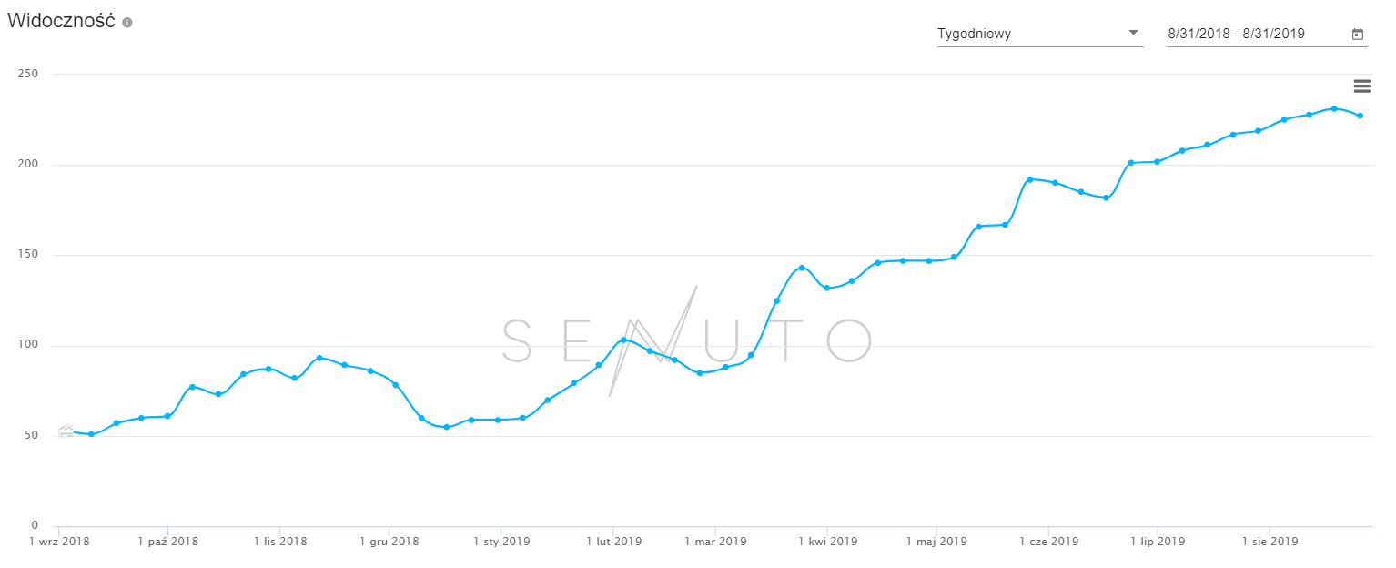Click the "1 wrz 2018" x-axis label
The height and width of the screenshot is (568, 1396).
click(59, 542)
